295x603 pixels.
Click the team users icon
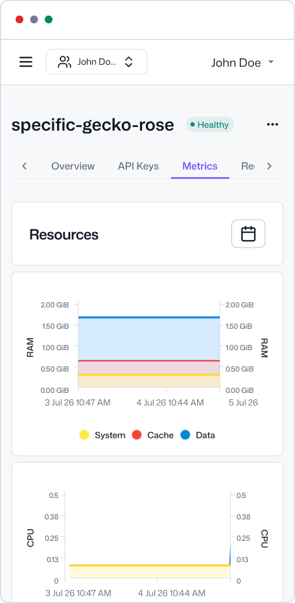(64, 62)
